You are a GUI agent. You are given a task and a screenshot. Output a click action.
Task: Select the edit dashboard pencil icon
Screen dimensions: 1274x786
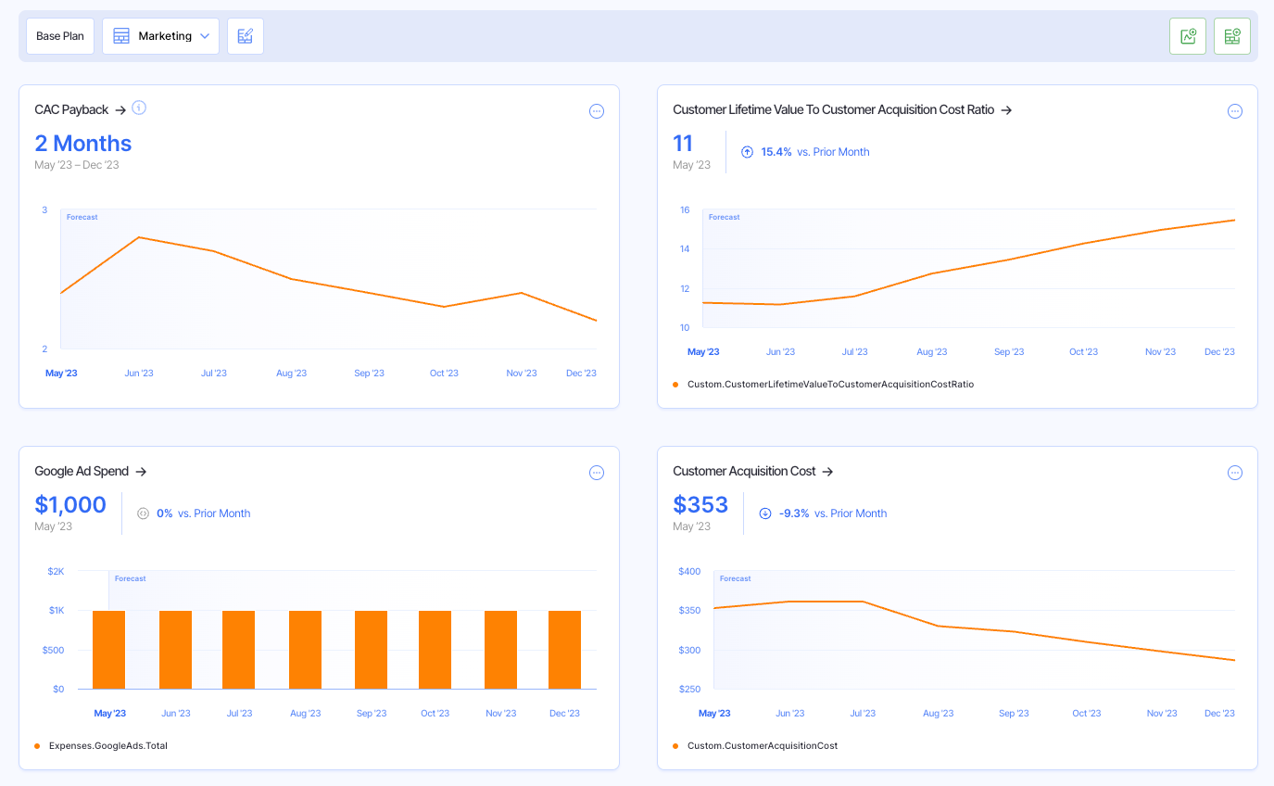tap(245, 35)
